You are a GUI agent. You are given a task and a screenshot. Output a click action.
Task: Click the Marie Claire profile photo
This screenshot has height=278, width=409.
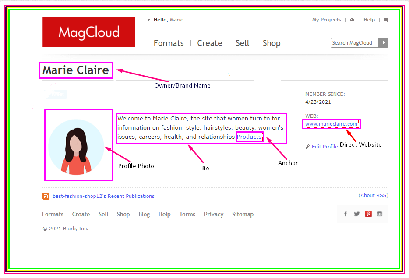coord(76,147)
